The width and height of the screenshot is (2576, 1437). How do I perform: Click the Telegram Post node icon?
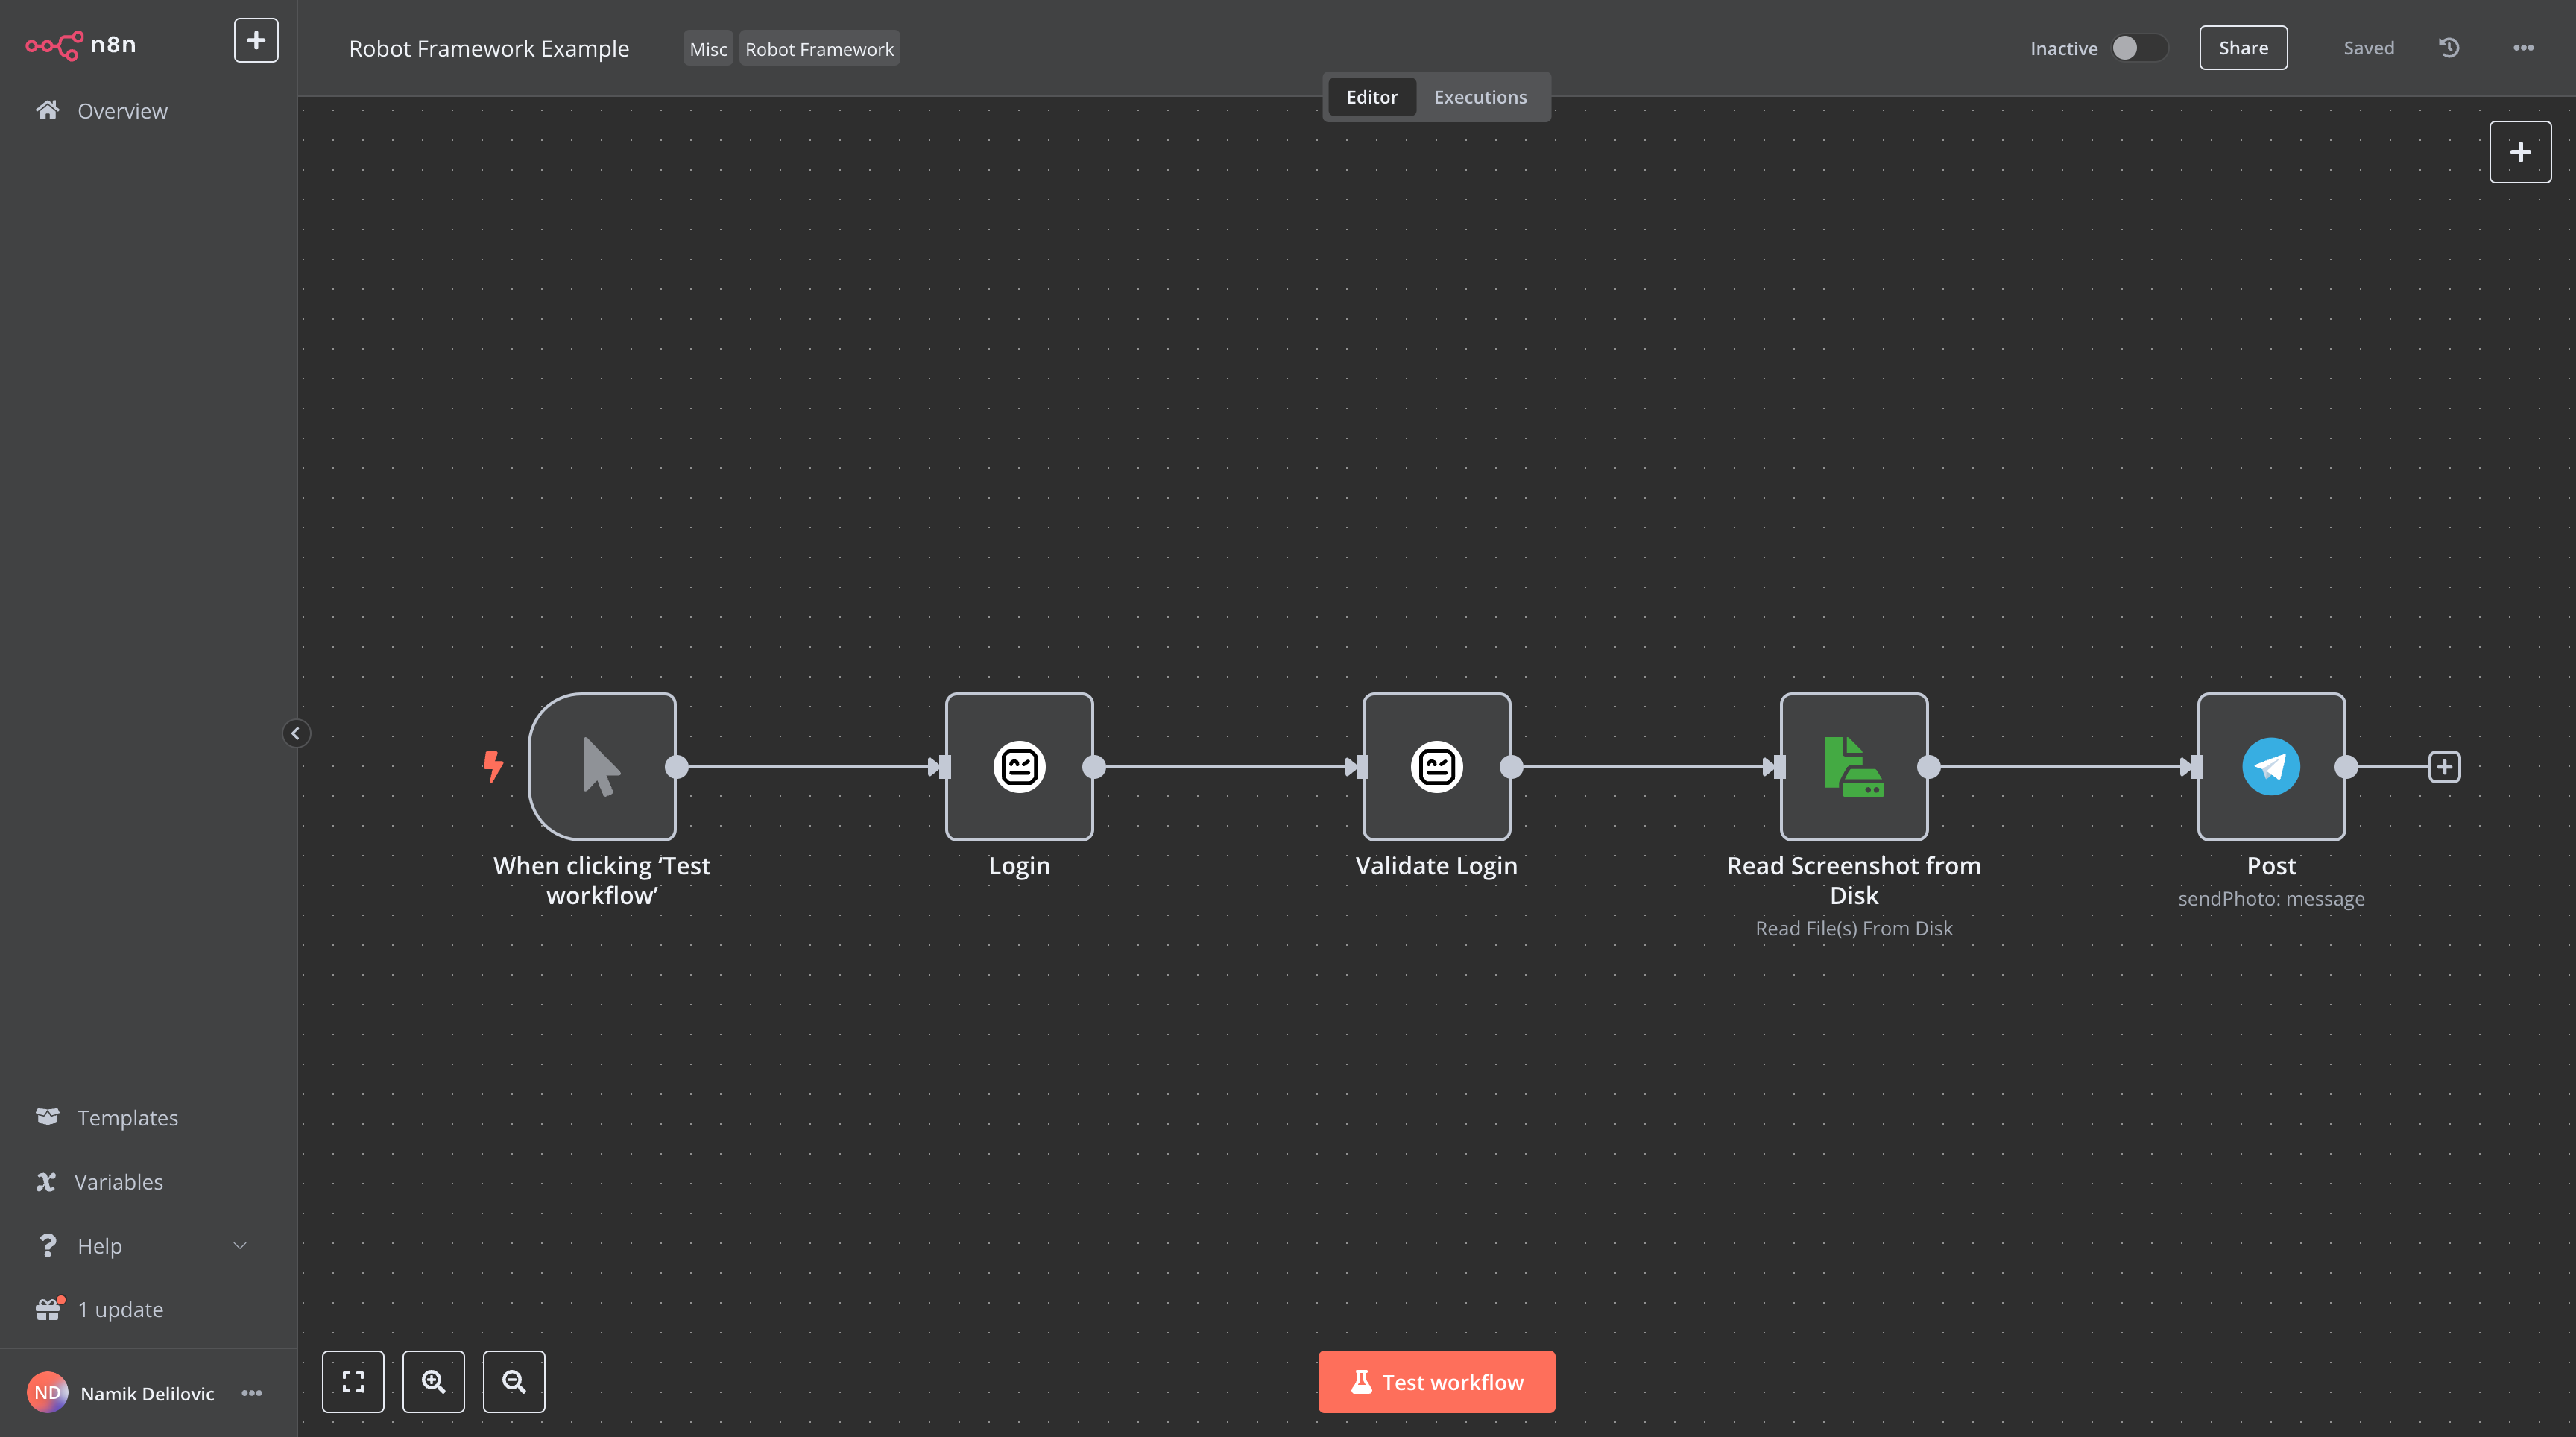click(2270, 766)
